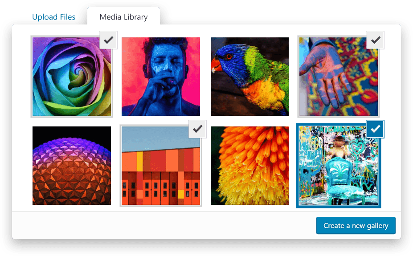Toggle the blue checkmark on graffiti chair image
Viewport: 413px width, 256px height.
pyautogui.click(x=375, y=129)
